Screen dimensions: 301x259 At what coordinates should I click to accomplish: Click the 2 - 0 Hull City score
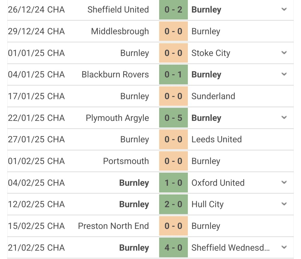pyautogui.click(x=173, y=204)
